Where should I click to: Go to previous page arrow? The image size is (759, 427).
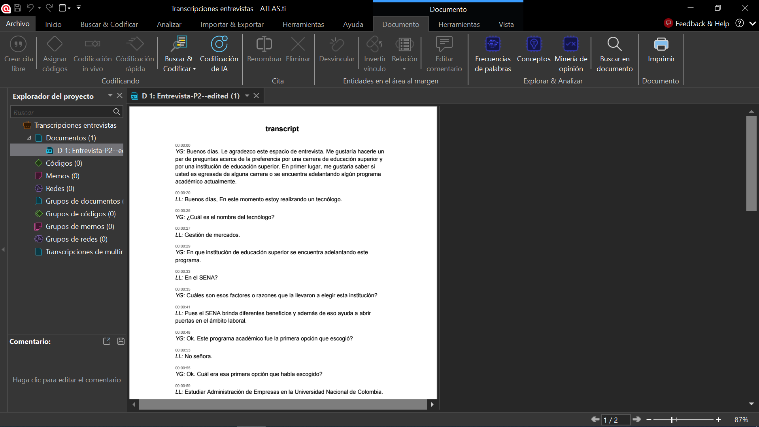pyautogui.click(x=595, y=419)
